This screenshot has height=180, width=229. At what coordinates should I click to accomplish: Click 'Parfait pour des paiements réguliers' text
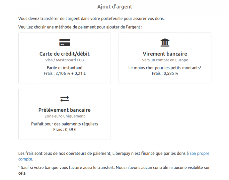64,124
